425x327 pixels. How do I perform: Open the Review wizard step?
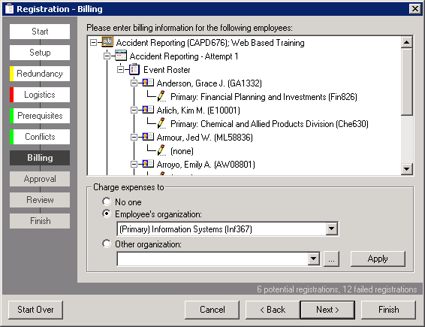[40, 200]
